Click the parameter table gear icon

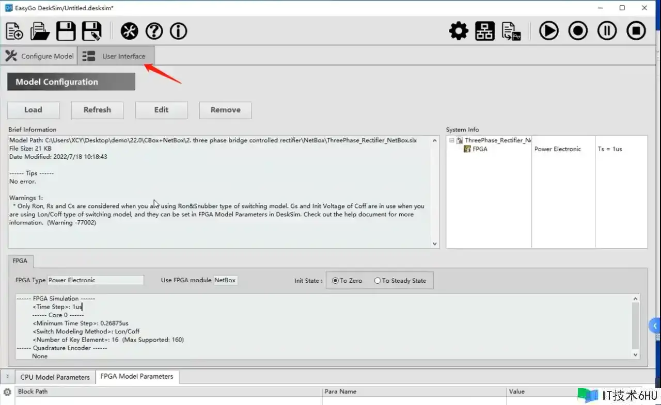(x=7, y=392)
